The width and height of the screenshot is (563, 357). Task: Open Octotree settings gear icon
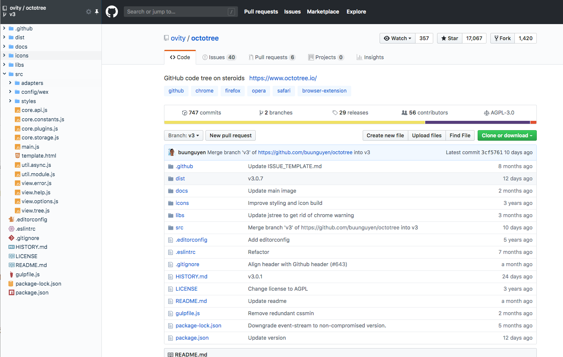tap(88, 12)
